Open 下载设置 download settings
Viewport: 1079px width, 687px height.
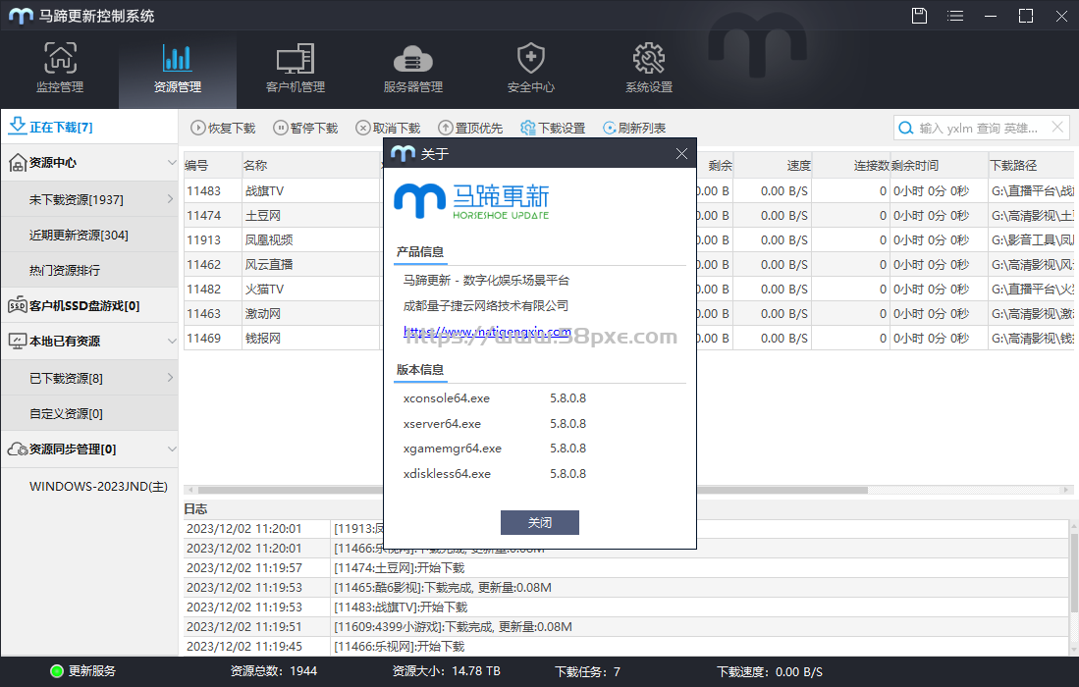pyautogui.click(x=554, y=128)
